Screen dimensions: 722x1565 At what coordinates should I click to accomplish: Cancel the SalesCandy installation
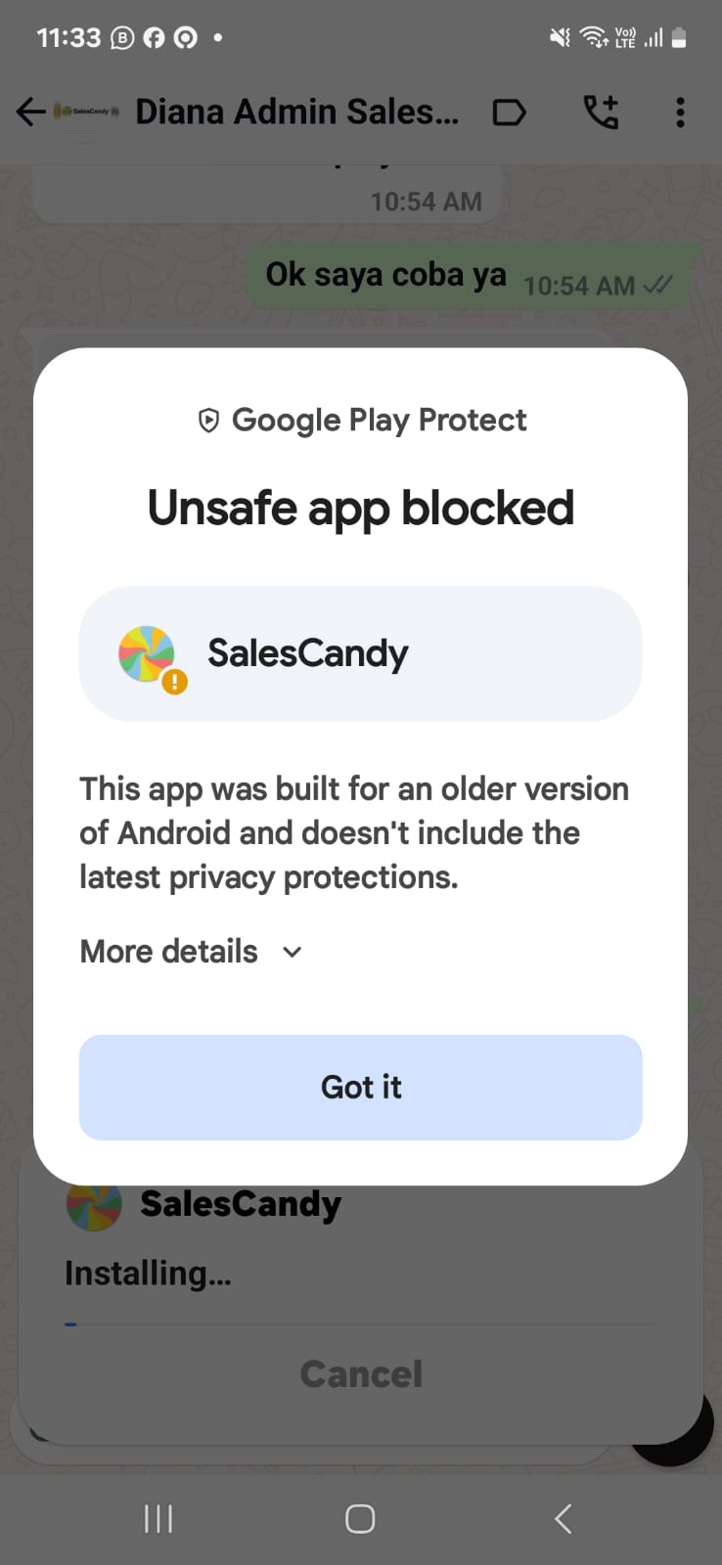click(361, 1374)
